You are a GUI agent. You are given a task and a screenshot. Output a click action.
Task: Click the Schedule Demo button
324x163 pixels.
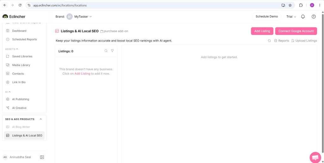[x=266, y=16]
